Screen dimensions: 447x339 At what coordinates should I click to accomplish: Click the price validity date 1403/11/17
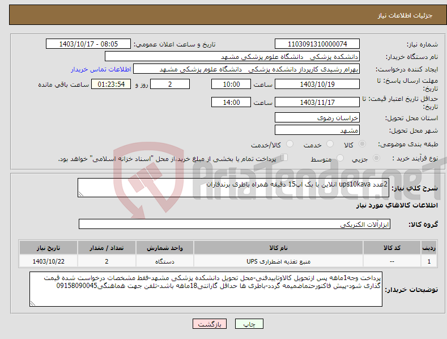click(317, 102)
